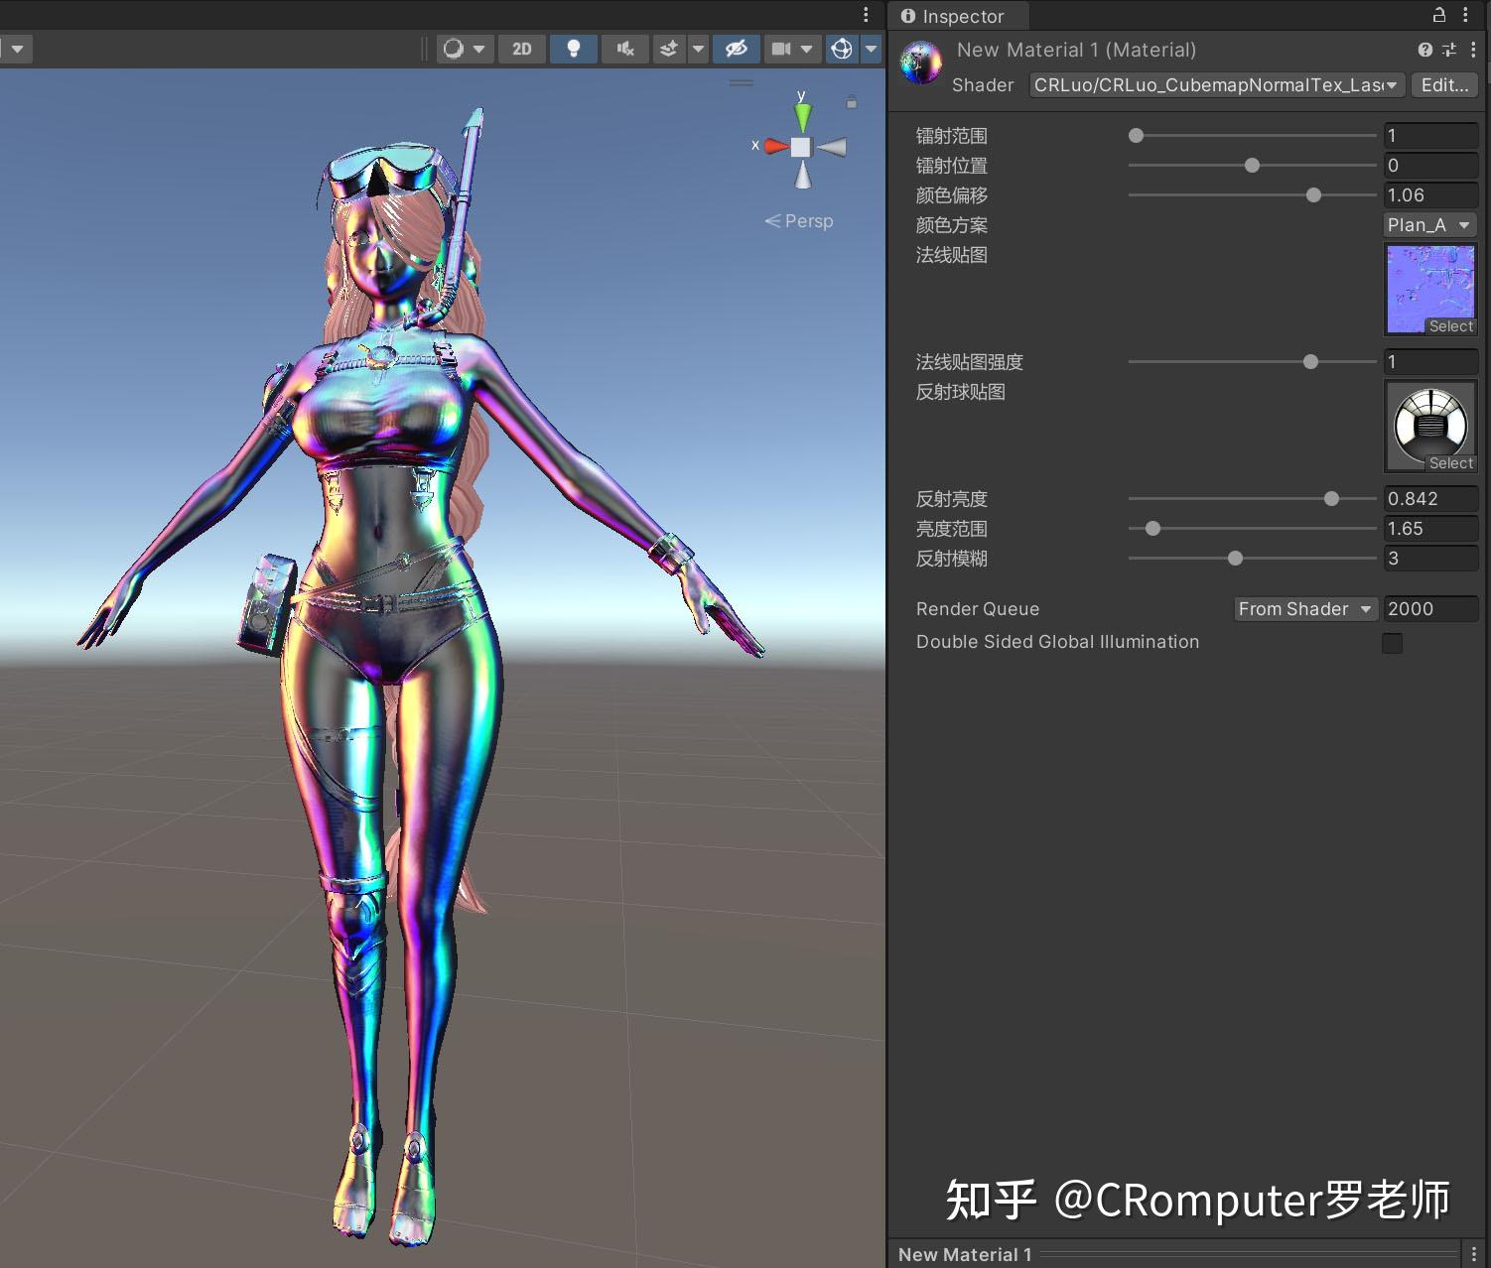This screenshot has height=1268, width=1491.
Task: Open the material help question mark icon
Action: point(1425,50)
